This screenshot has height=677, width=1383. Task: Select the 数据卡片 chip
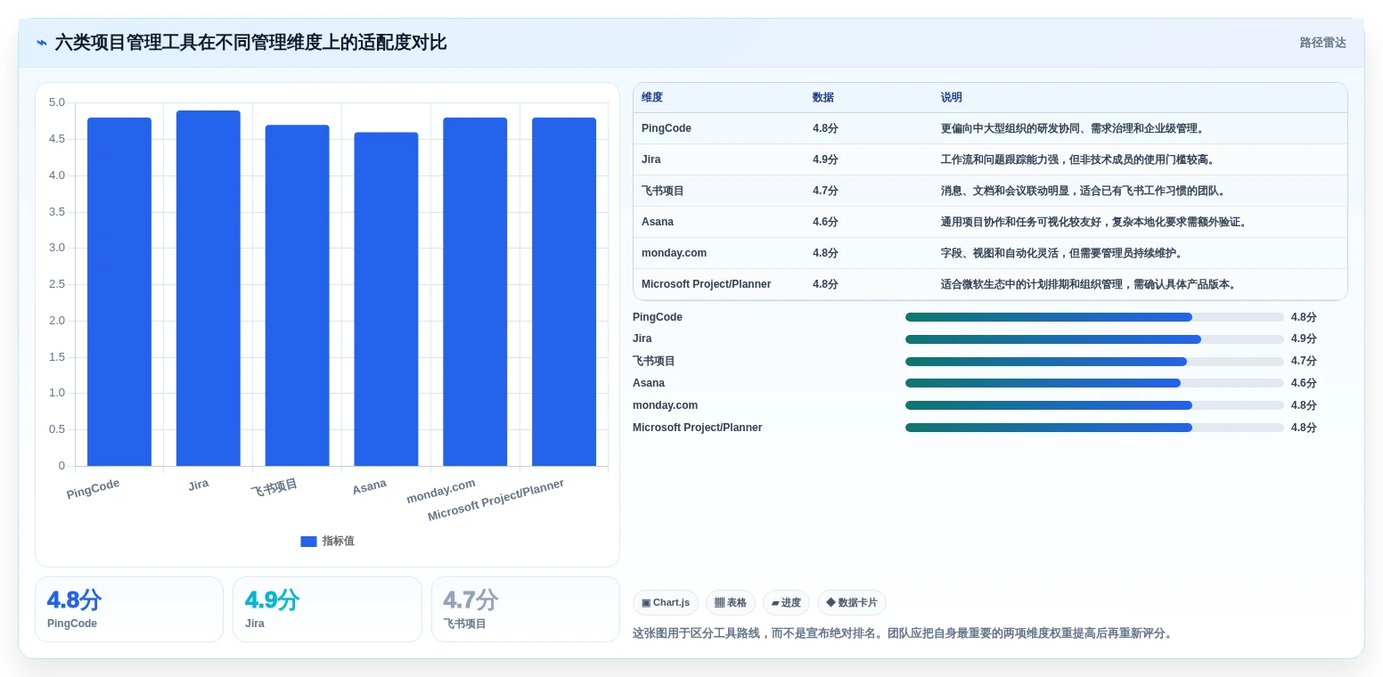[851, 603]
